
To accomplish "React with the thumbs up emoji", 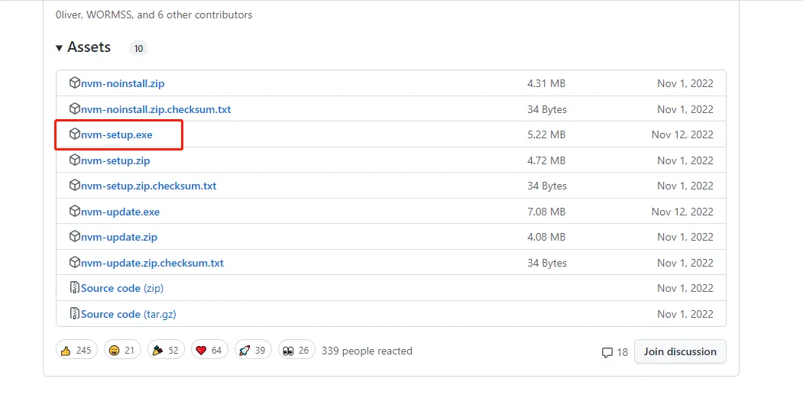I will pyautogui.click(x=76, y=351).
